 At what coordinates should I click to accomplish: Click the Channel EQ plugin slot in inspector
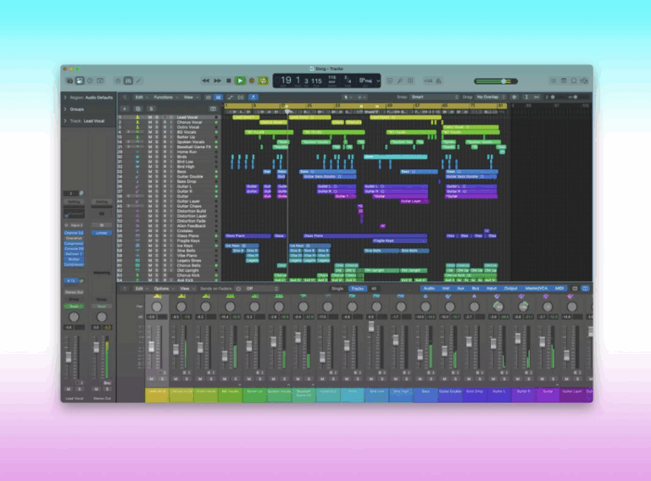pyautogui.click(x=74, y=233)
